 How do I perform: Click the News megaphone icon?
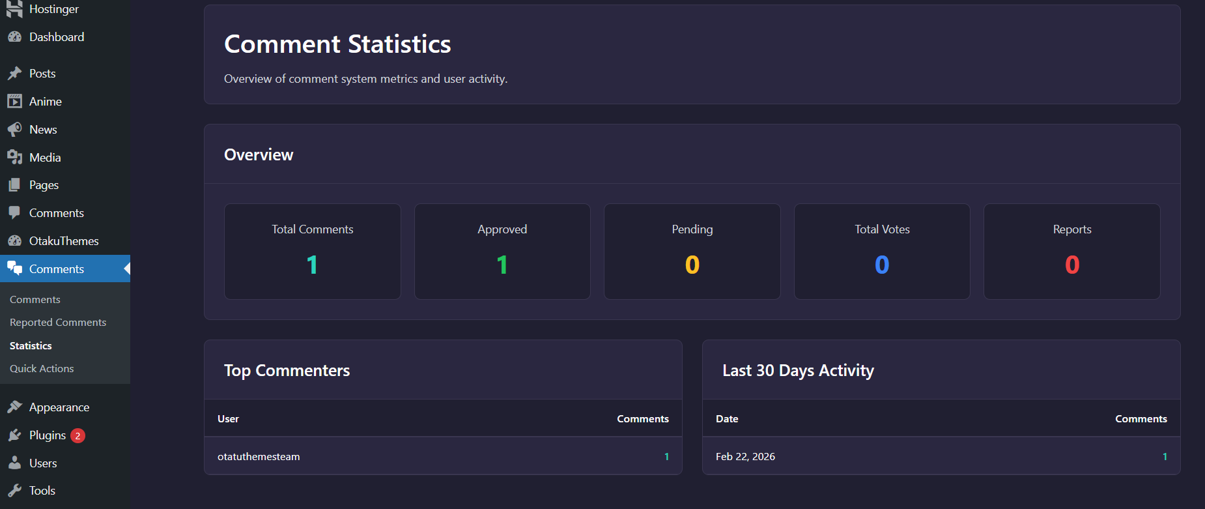[14, 130]
